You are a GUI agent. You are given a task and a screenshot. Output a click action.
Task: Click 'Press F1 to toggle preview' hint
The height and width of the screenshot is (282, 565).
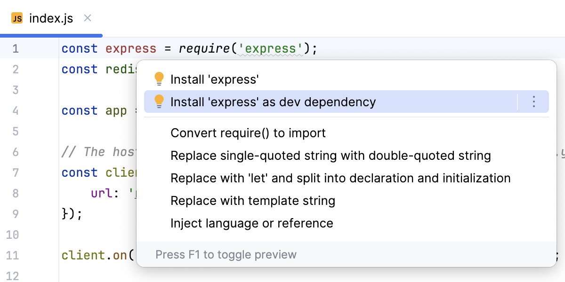(226, 255)
